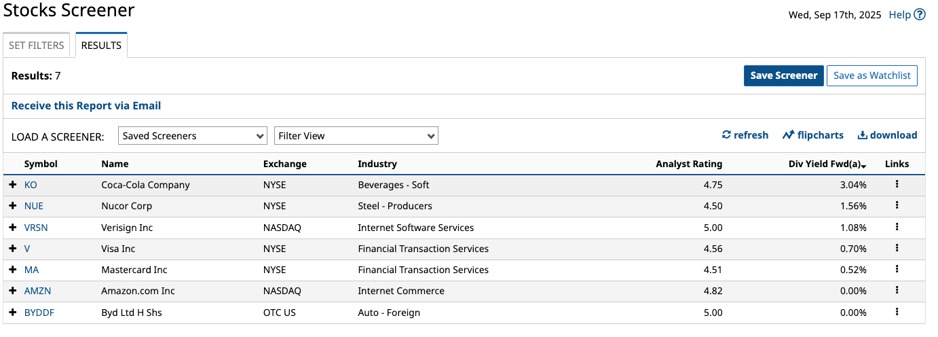Expand the MA row details

(12, 270)
